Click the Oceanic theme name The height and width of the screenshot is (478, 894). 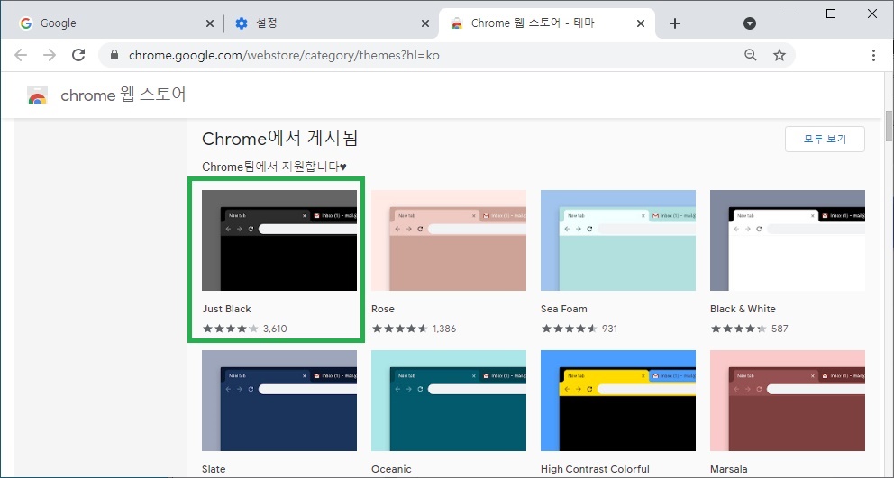(391, 469)
